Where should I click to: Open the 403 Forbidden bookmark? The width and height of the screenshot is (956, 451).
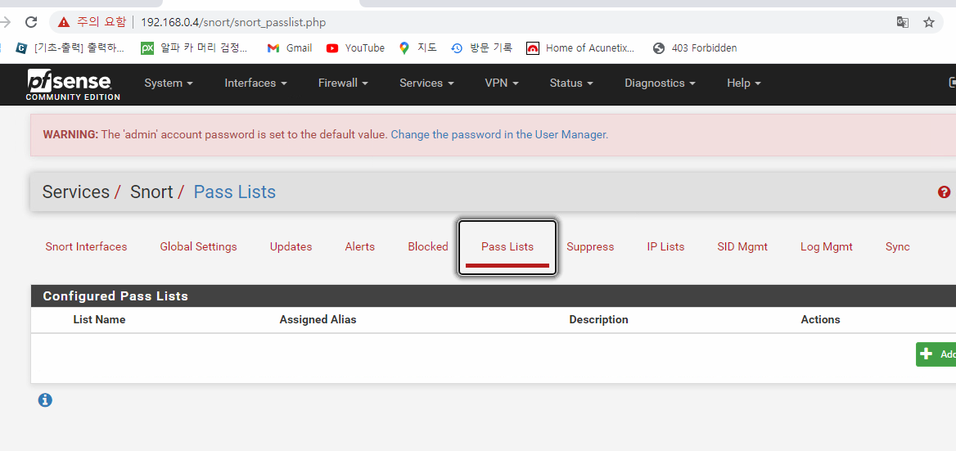694,47
